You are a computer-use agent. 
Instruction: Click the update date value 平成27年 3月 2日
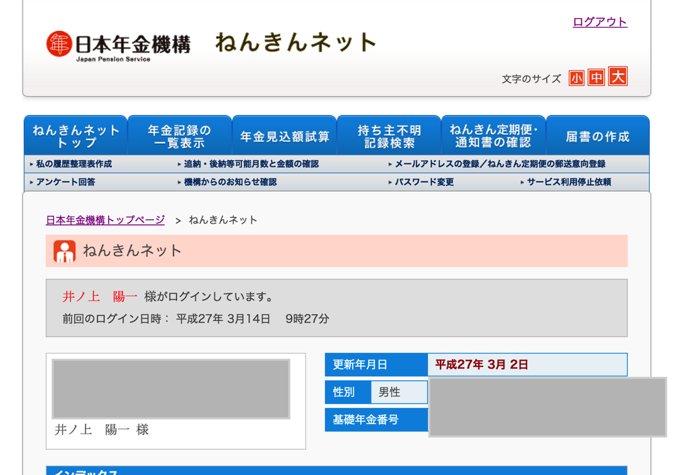(x=481, y=364)
